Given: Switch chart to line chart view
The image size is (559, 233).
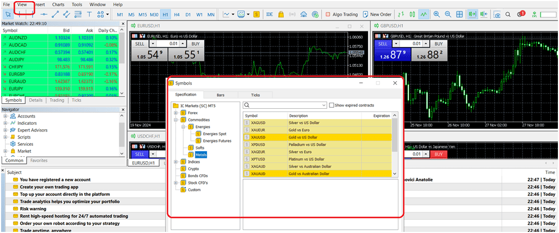Looking at the screenshot, I should 424,14.
